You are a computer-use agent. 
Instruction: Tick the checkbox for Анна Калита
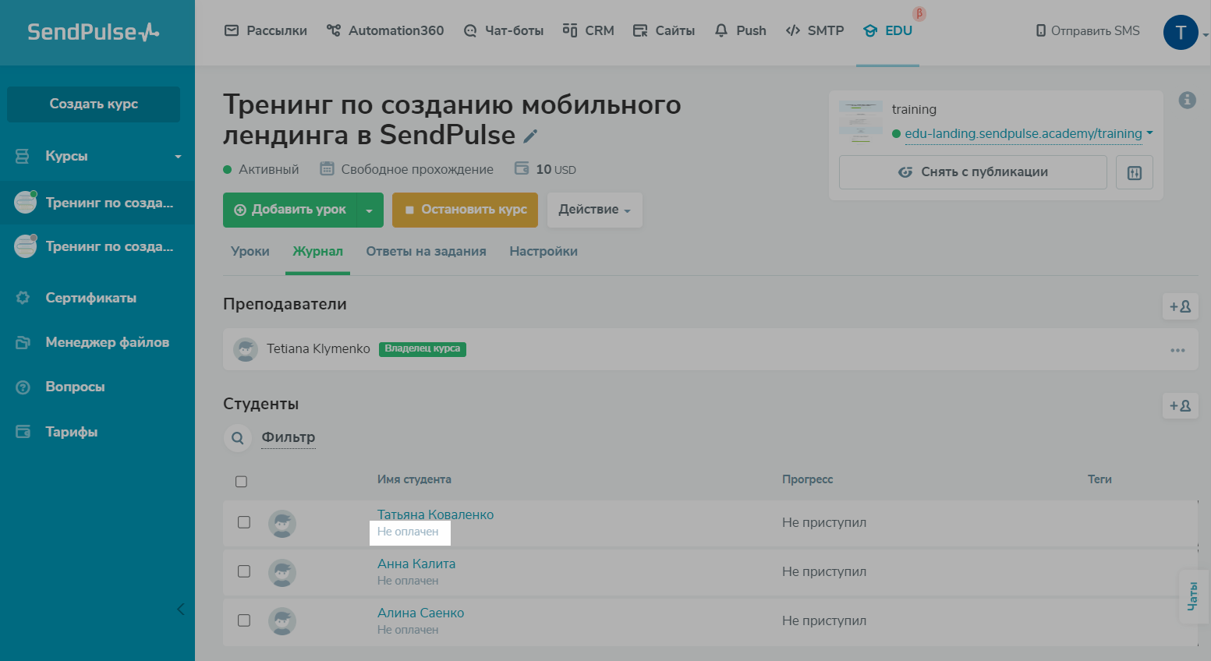pos(244,571)
